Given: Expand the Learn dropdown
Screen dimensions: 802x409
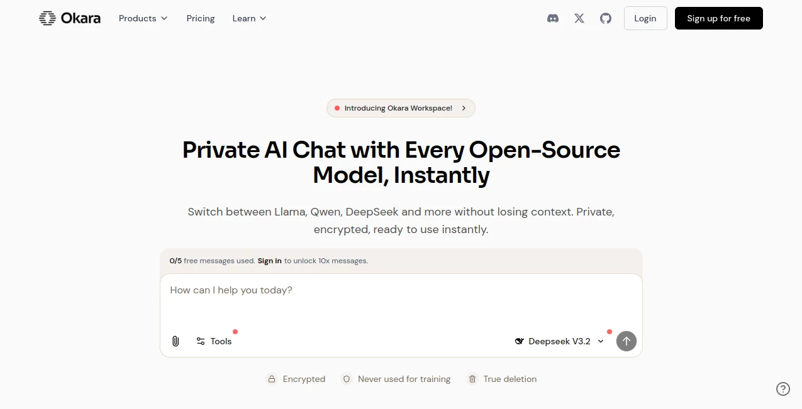Looking at the screenshot, I should 248,18.
